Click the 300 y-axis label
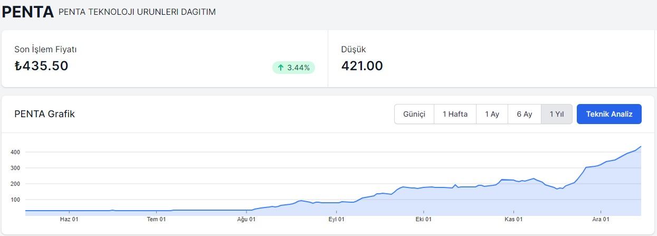Viewport: 657px width, 236px height. click(x=15, y=168)
